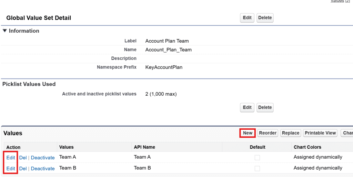Edit the Team B value

pyautogui.click(x=11, y=168)
